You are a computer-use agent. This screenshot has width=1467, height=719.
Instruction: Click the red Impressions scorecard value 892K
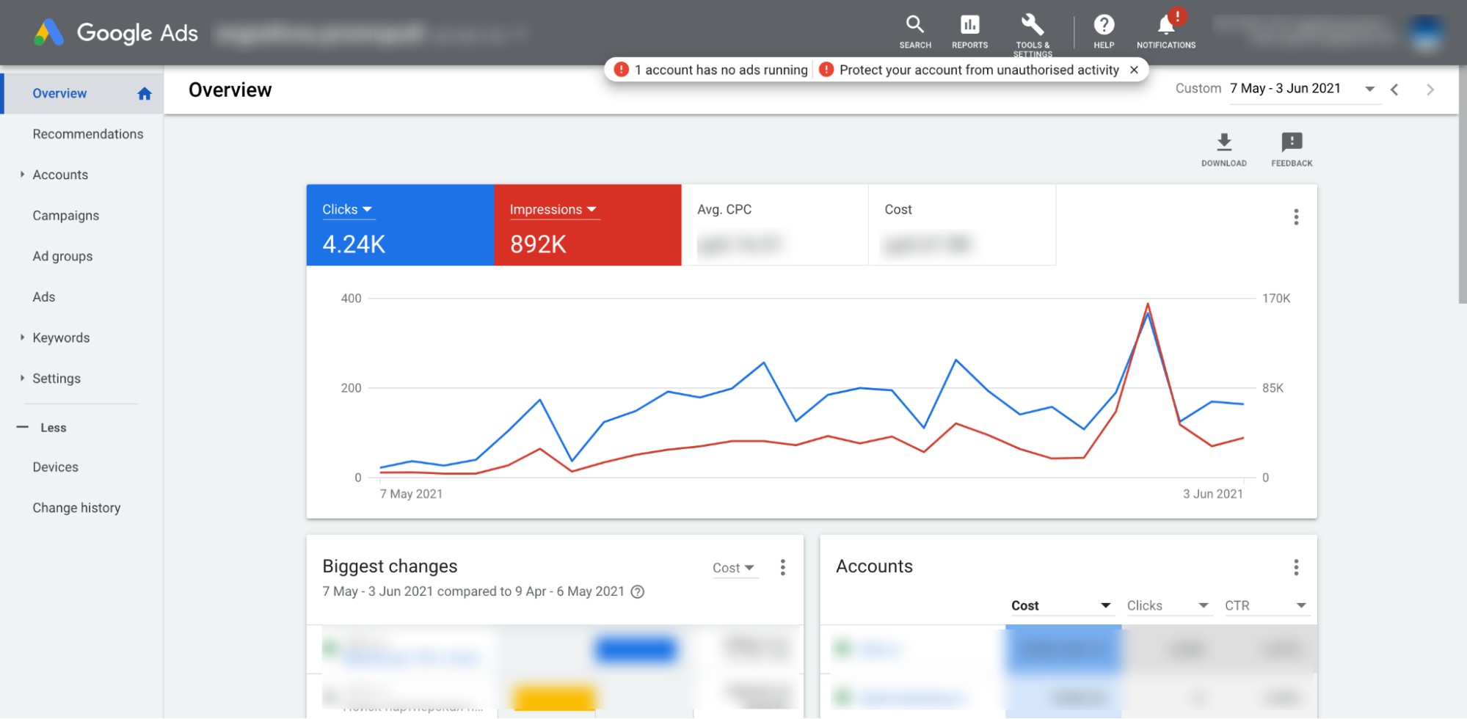538,244
